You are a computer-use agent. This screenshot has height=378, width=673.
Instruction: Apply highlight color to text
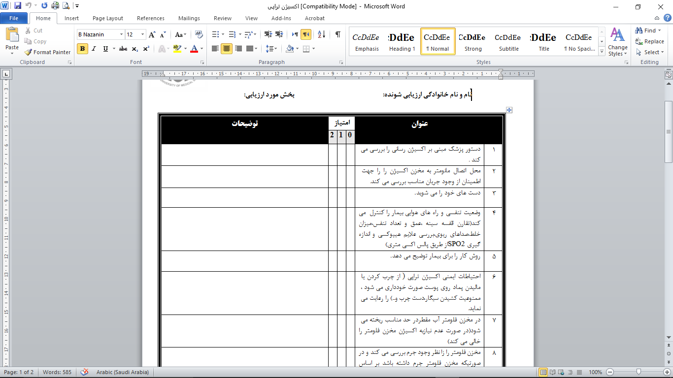pos(177,49)
